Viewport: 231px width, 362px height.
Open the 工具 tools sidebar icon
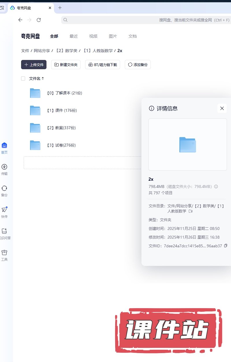coord(4,253)
